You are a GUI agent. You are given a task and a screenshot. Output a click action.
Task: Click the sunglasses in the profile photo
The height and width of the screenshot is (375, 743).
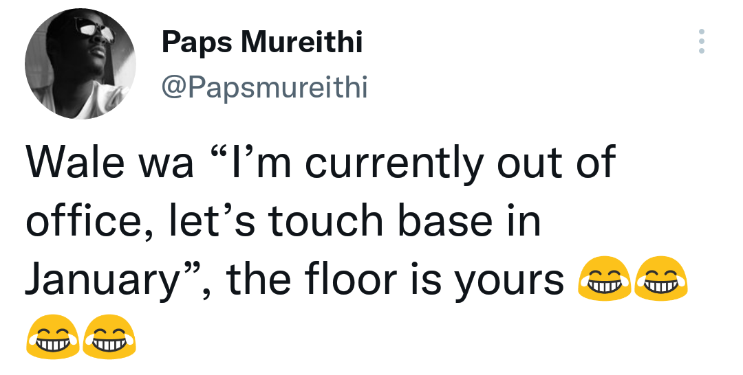click(97, 32)
